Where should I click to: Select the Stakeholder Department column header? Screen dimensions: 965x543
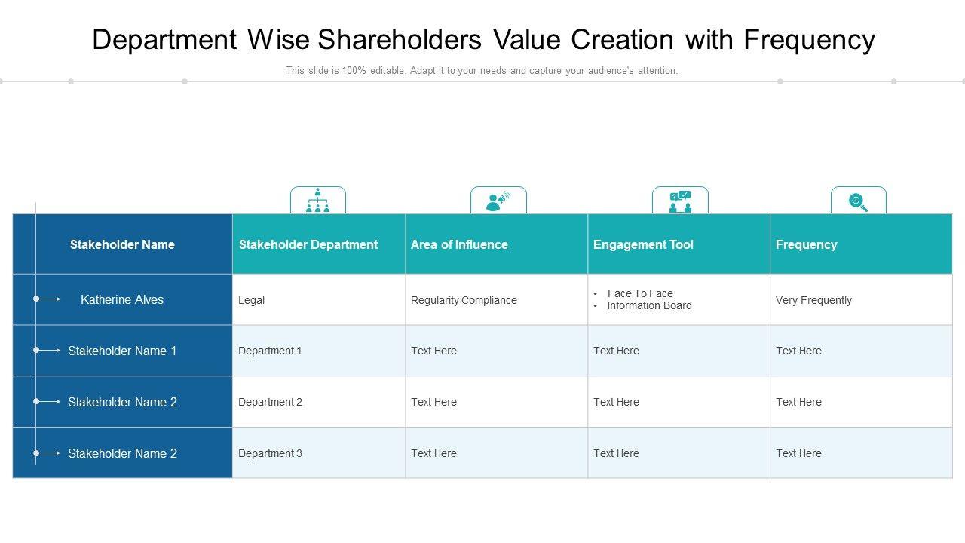[x=308, y=244]
